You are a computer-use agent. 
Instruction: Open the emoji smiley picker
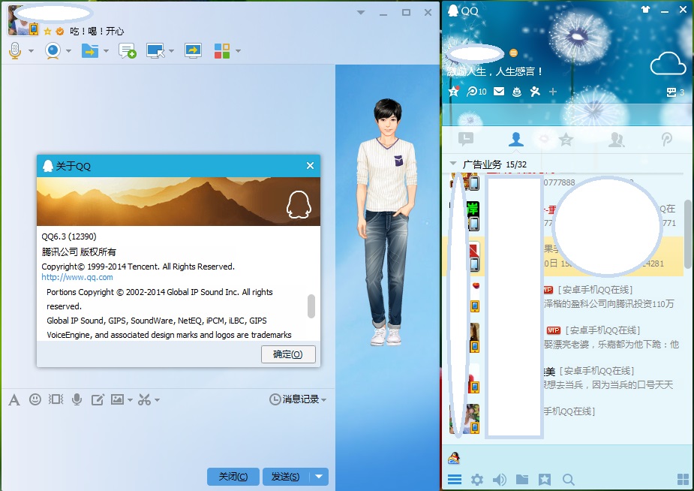coord(35,399)
